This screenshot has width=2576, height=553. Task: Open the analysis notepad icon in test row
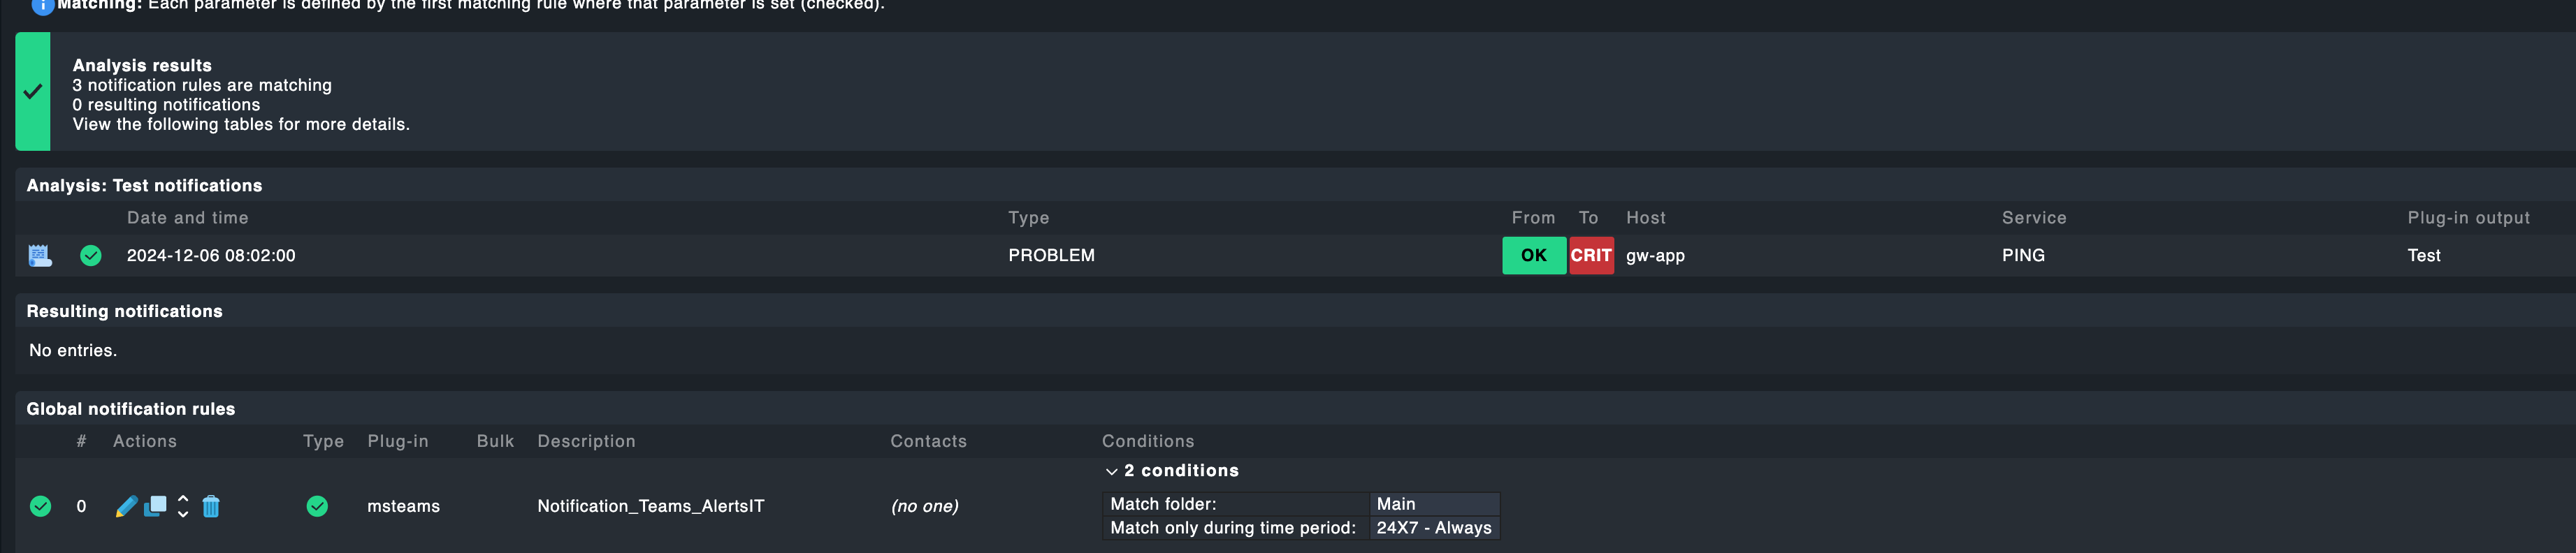tap(40, 256)
